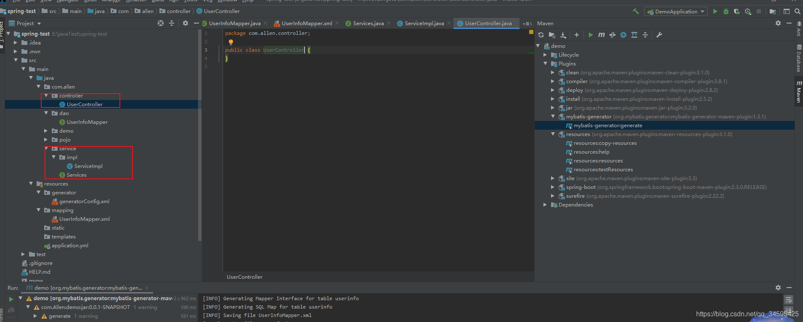
Task: Hide the Project panel with minimize dash
Action: click(196, 23)
